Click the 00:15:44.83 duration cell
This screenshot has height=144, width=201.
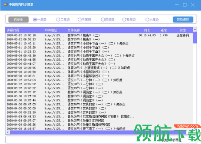(147, 35)
